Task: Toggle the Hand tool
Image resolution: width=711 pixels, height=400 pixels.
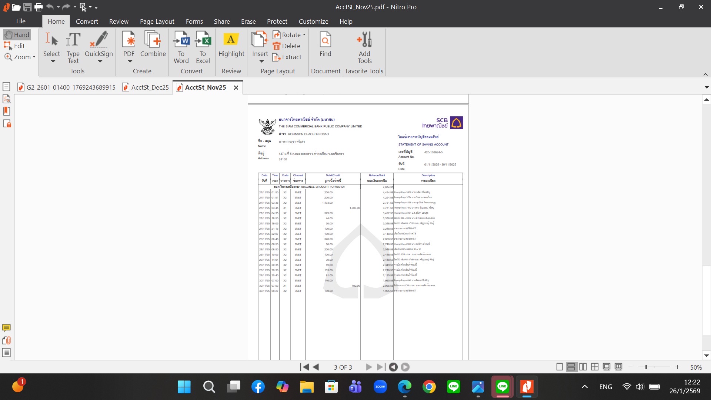Action: pos(17,35)
